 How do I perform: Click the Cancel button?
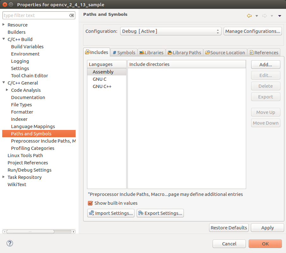pos(229,244)
